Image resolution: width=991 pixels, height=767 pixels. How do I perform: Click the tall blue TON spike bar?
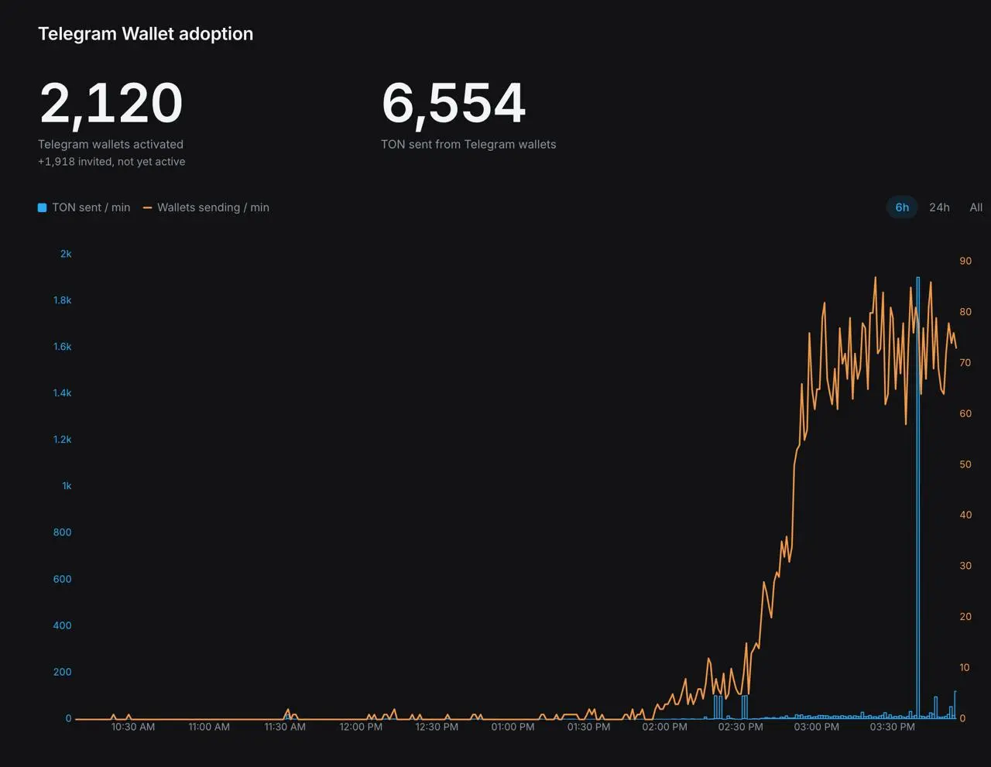coord(918,498)
